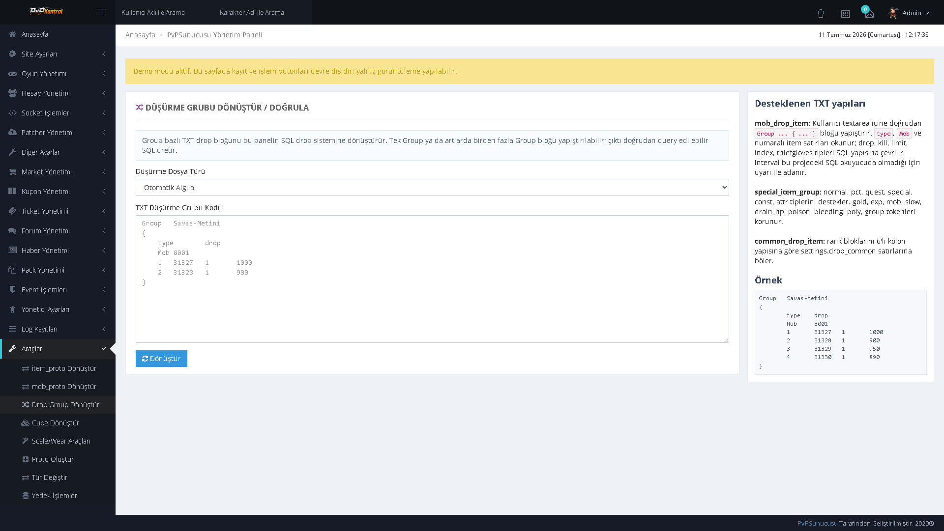Open Proto Oluştur submenu item

pyautogui.click(x=58, y=459)
